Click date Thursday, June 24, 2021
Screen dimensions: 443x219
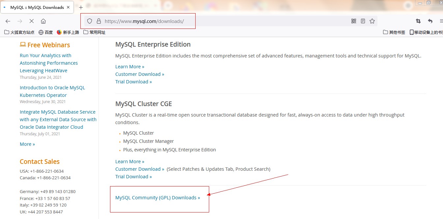[x=41, y=77]
